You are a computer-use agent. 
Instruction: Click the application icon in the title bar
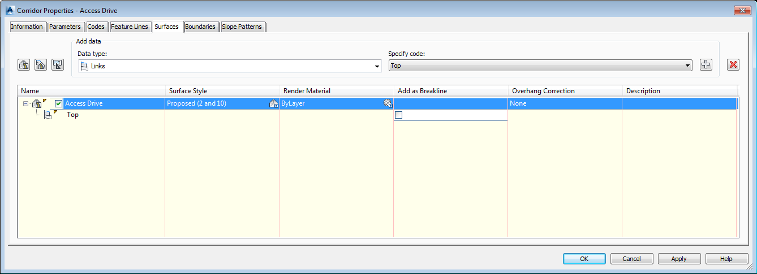[x=9, y=10]
